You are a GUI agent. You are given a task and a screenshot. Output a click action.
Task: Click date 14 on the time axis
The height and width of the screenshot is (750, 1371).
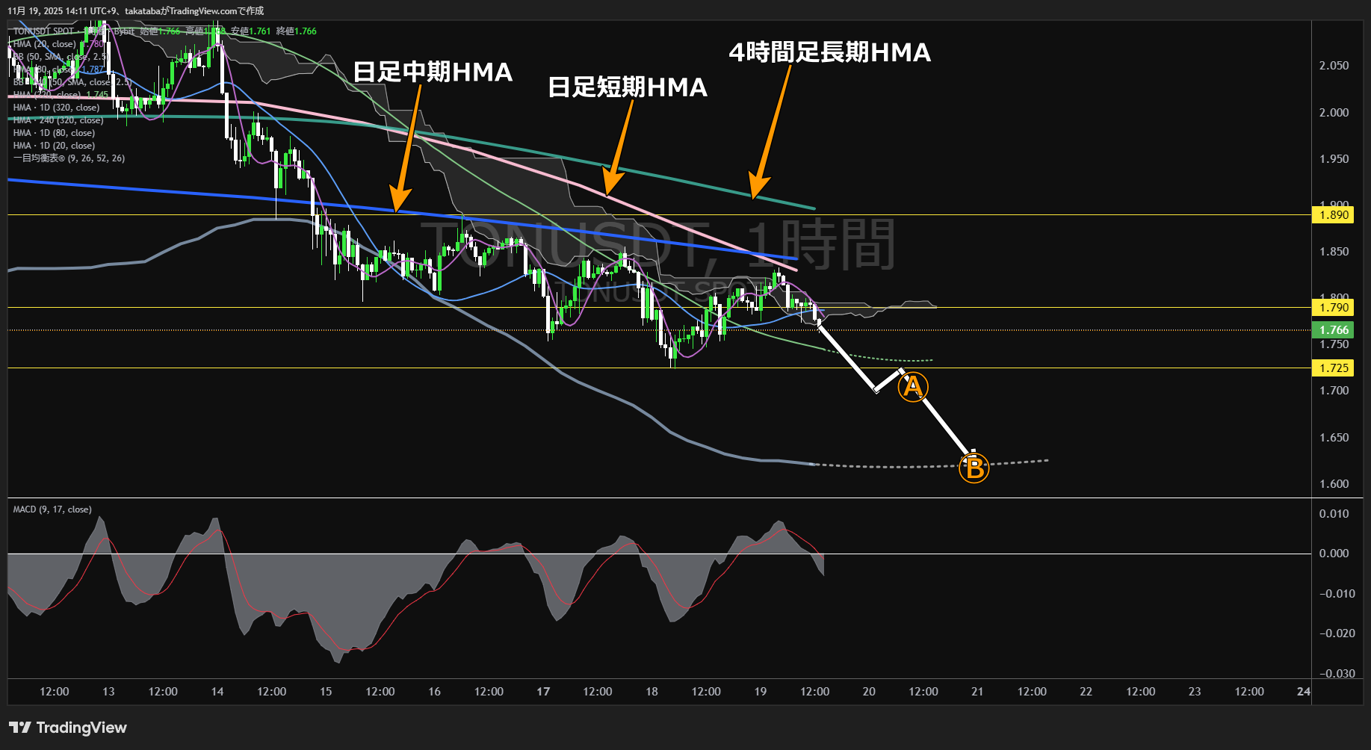(x=217, y=692)
